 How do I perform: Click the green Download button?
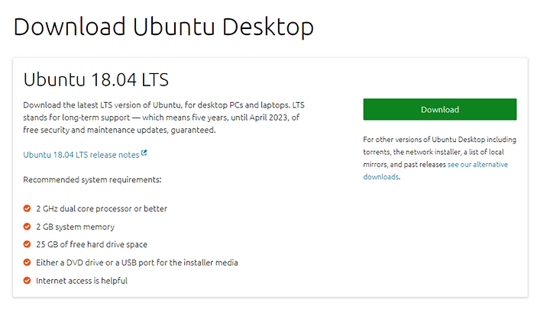439,109
